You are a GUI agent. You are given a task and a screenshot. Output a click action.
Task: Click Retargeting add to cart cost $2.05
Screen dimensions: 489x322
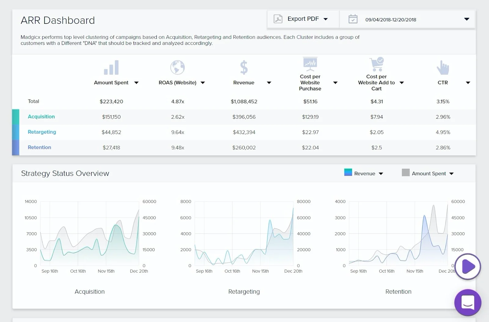coord(377,132)
